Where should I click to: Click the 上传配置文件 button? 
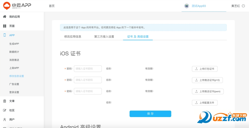205,103
